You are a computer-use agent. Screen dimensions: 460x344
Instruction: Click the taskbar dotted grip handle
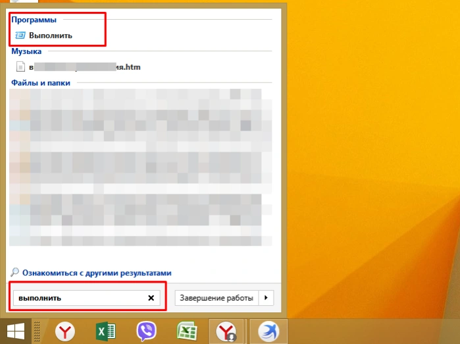click(x=37, y=331)
